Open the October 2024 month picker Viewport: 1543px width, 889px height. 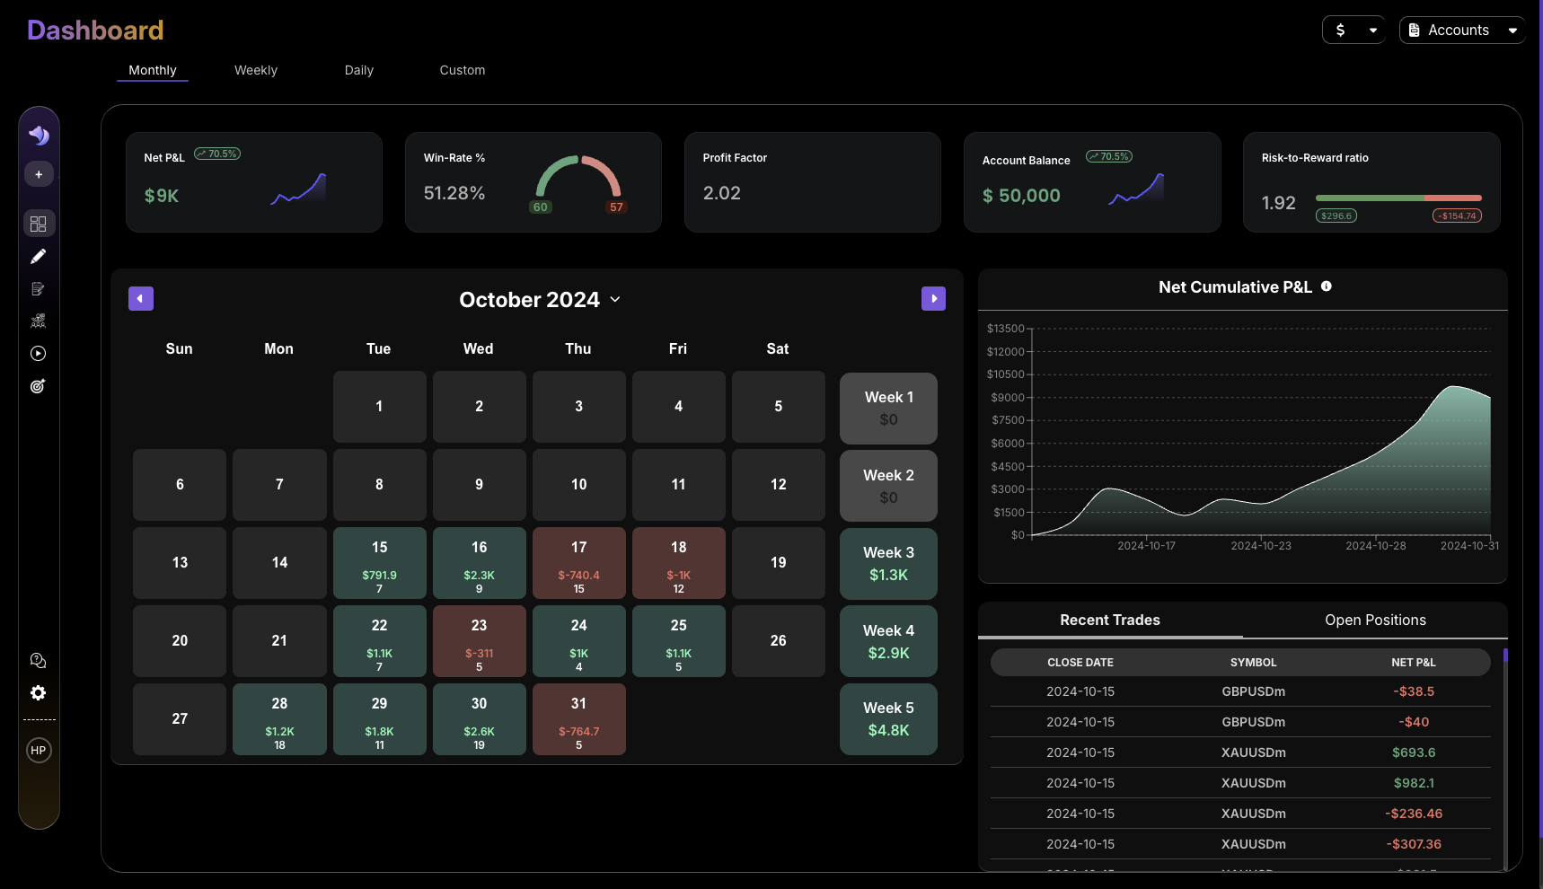pyautogui.click(x=540, y=300)
